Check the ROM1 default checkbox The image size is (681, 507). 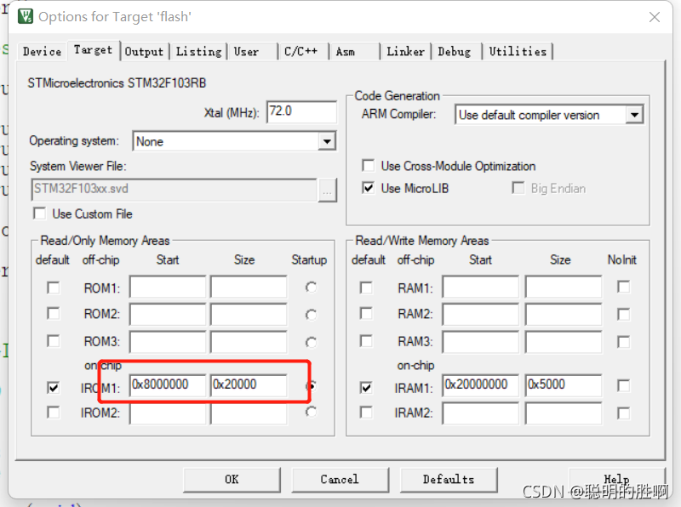[x=54, y=288]
